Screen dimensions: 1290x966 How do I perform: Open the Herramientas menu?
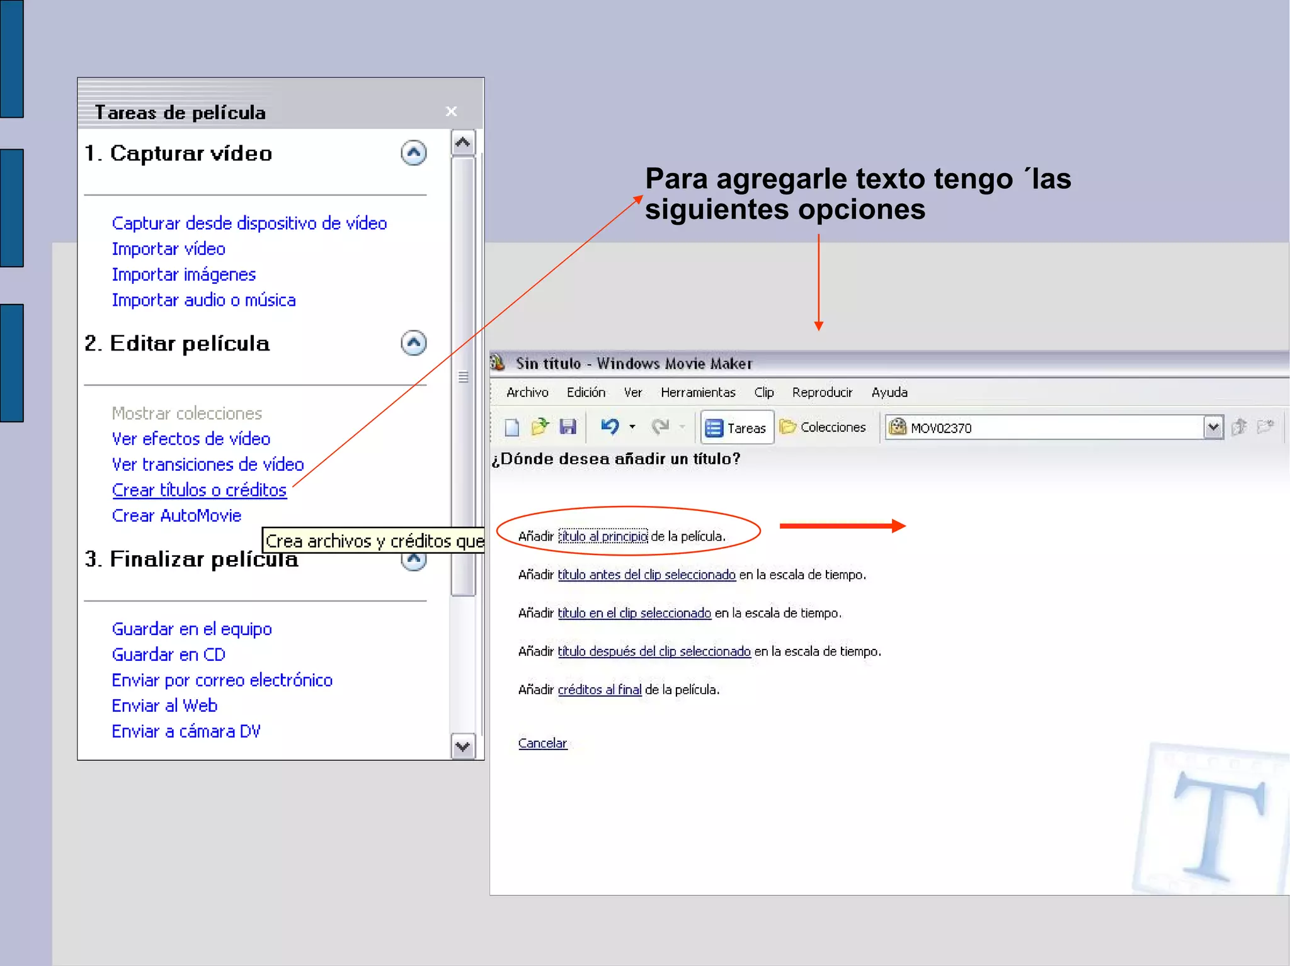(698, 393)
